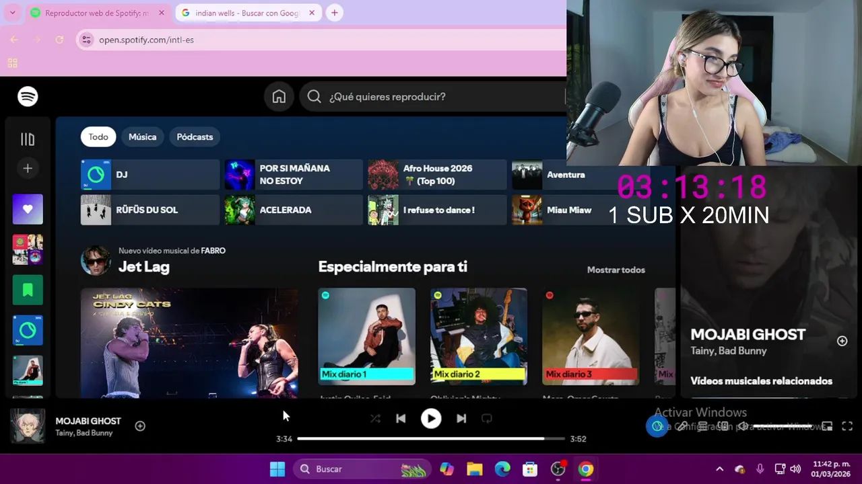Click the address bar URL
862x484 pixels.
[146, 40]
